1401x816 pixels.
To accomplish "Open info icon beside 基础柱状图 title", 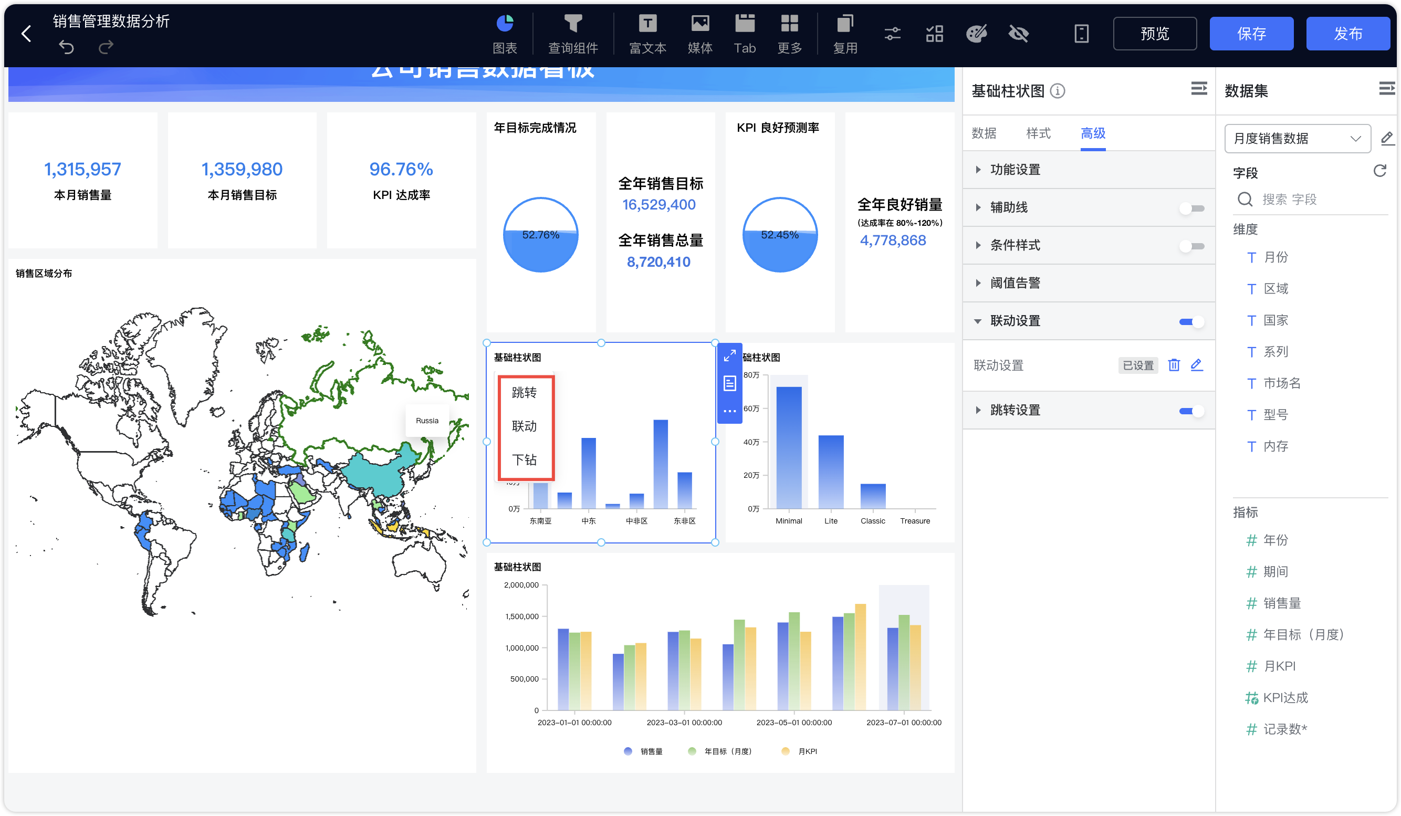I will coord(1058,91).
